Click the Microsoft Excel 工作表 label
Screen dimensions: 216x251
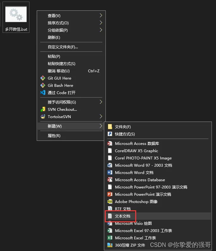point(135,238)
